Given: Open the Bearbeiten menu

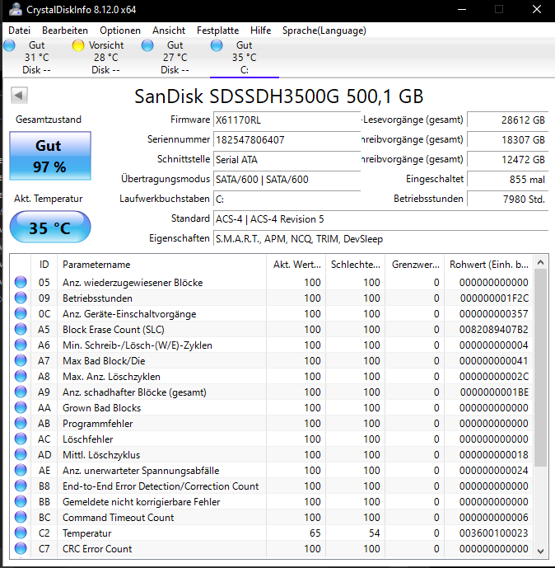Looking at the screenshot, I should click(65, 31).
